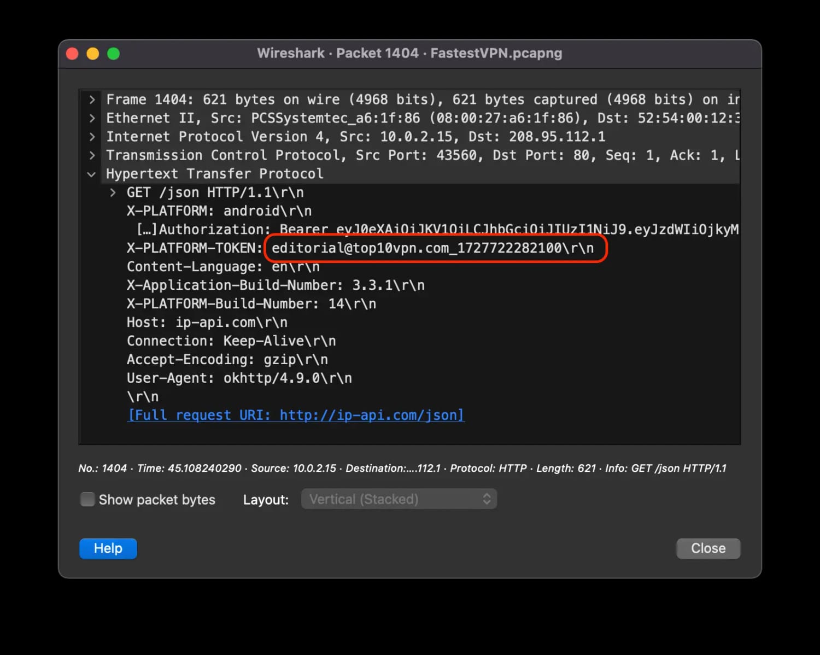Select the Content-Language: en line

(223, 267)
